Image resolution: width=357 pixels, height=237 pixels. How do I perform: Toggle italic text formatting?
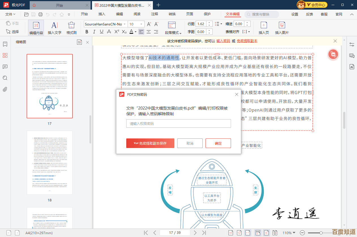(x=94, y=32)
